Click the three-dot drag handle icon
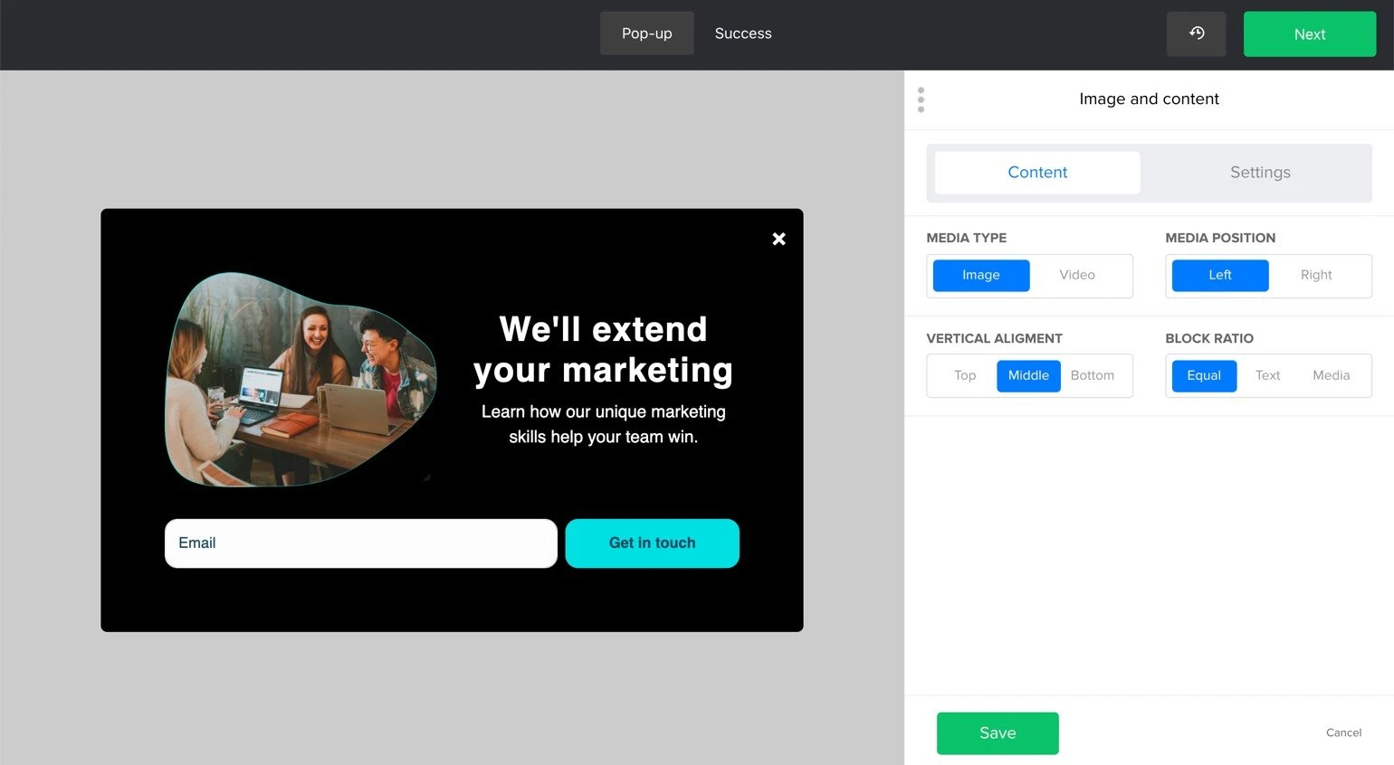1394x765 pixels. pyautogui.click(x=921, y=99)
